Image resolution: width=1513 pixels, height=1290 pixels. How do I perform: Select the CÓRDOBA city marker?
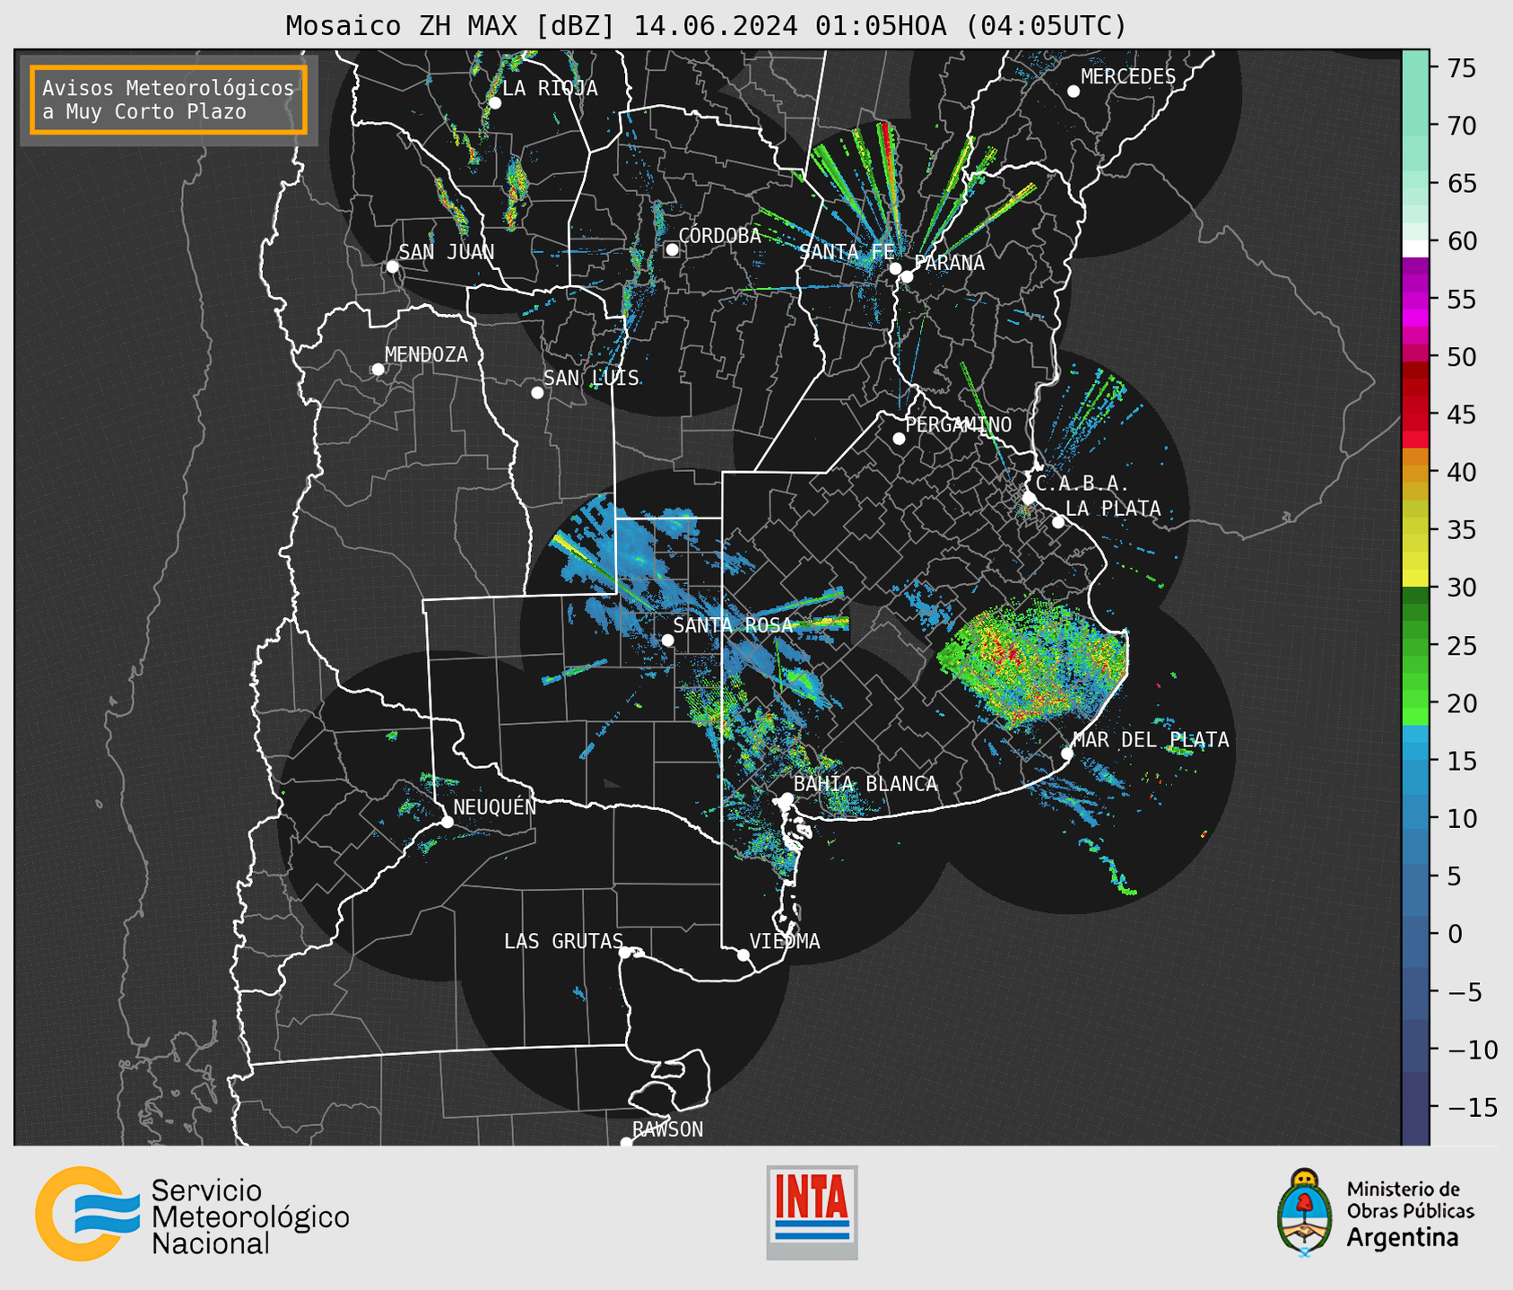672,249
